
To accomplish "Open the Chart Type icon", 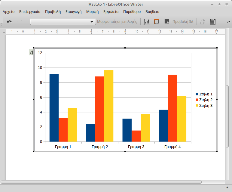I will pyautogui.click(x=147, y=22).
